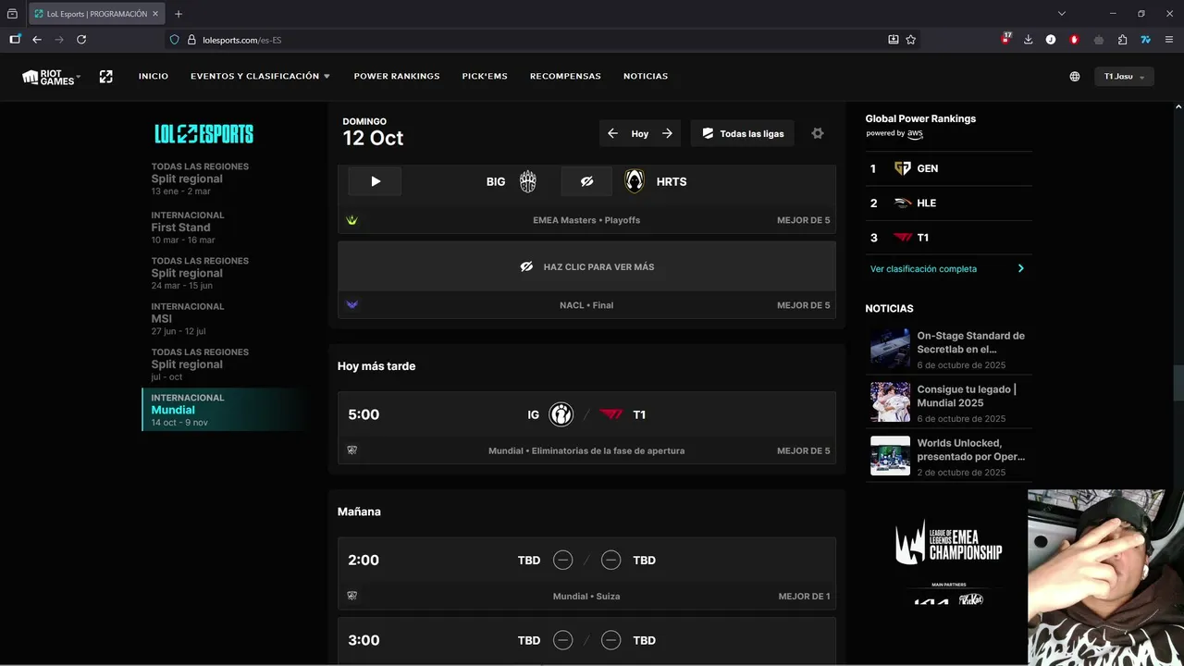The height and width of the screenshot is (666, 1184).
Task: Select MSI 27 jun - 12 jul
Action: 225,318
